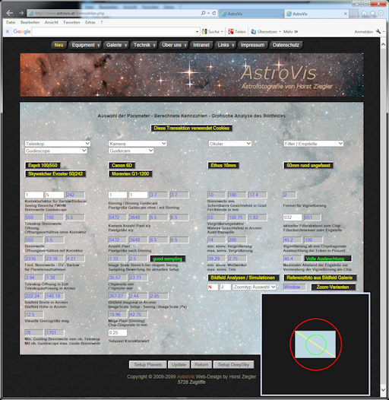Image resolution: width=389 pixels, height=400 pixels.
Task: Open the Okular dropdown
Action: click(230, 144)
